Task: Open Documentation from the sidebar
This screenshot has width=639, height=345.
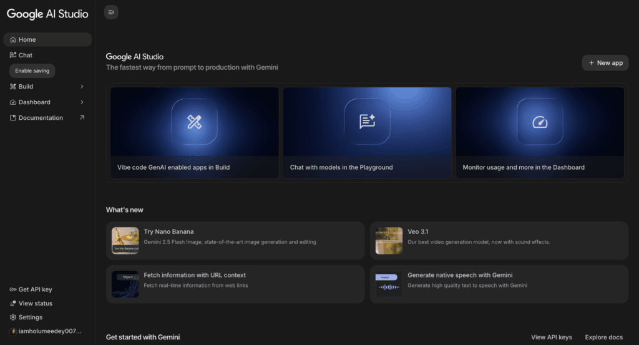Action: (41, 118)
